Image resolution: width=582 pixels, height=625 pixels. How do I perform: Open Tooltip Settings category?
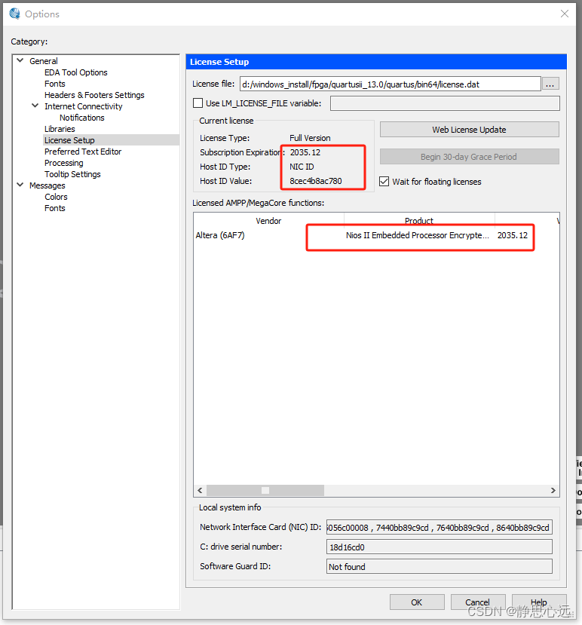[x=72, y=174]
